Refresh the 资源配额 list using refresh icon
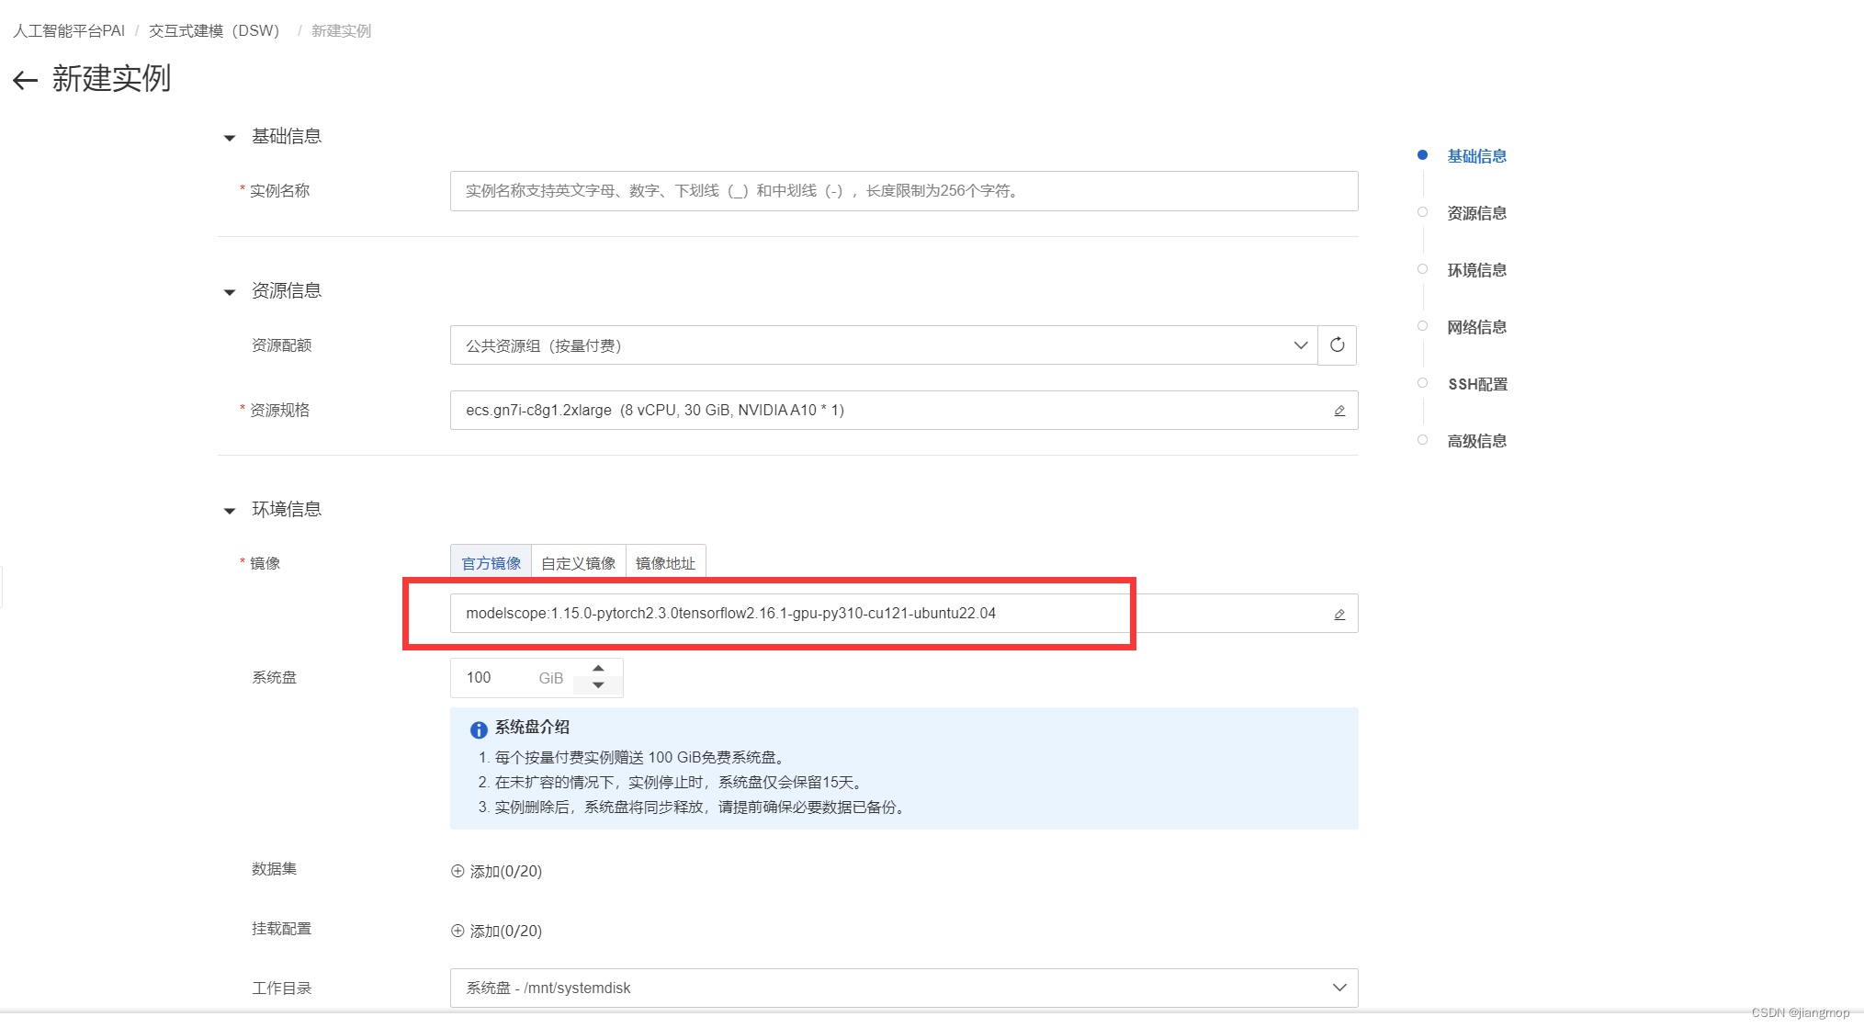This screenshot has width=1864, height=1028. (1338, 345)
